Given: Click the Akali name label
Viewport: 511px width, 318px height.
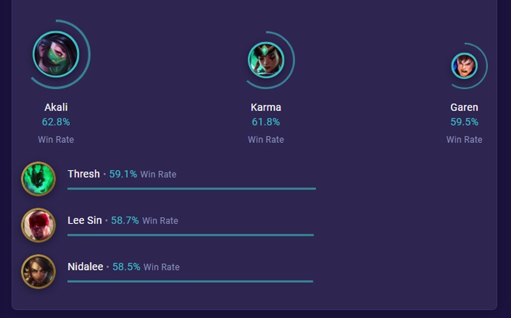Looking at the screenshot, I should [56, 107].
